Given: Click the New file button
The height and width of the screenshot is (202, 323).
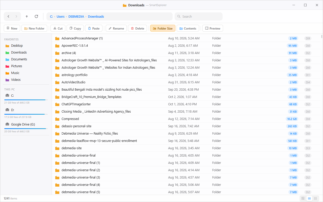Looking at the screenshot, I should coord(12,28).
